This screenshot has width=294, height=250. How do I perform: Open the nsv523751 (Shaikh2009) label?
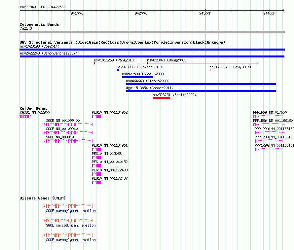coord(174,95)
